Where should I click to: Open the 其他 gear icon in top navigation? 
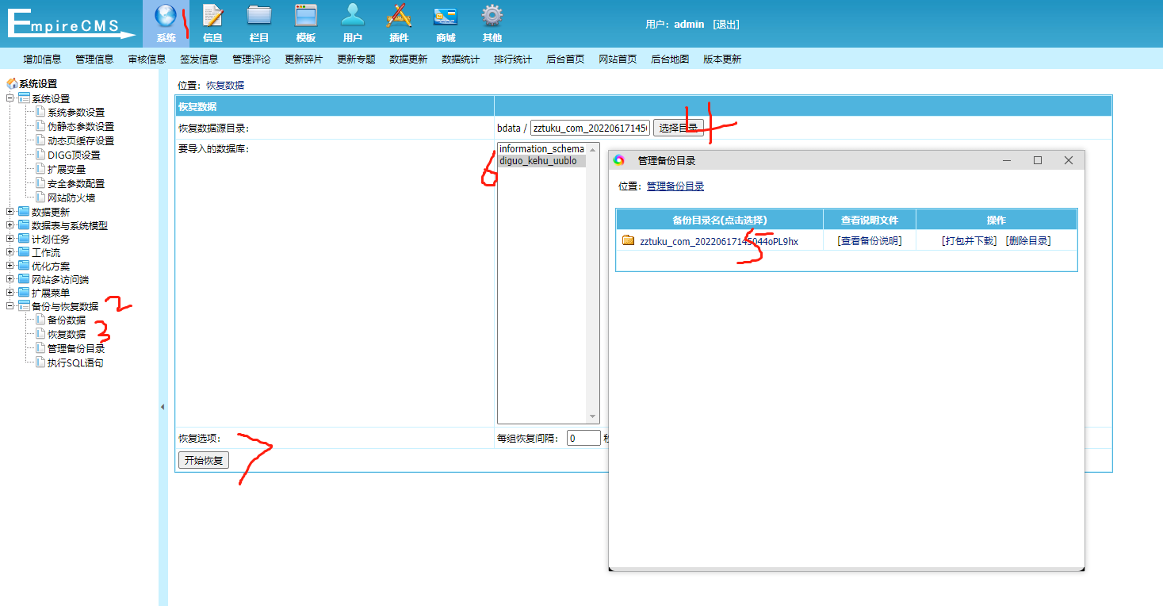tap(492, 16)
